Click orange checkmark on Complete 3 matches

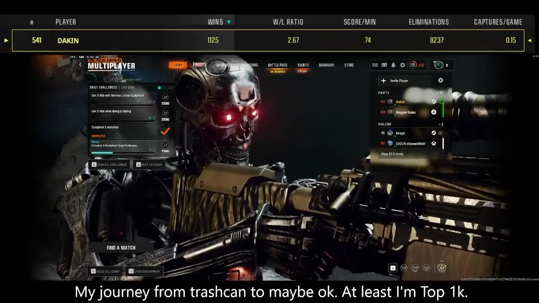(165, 131)
